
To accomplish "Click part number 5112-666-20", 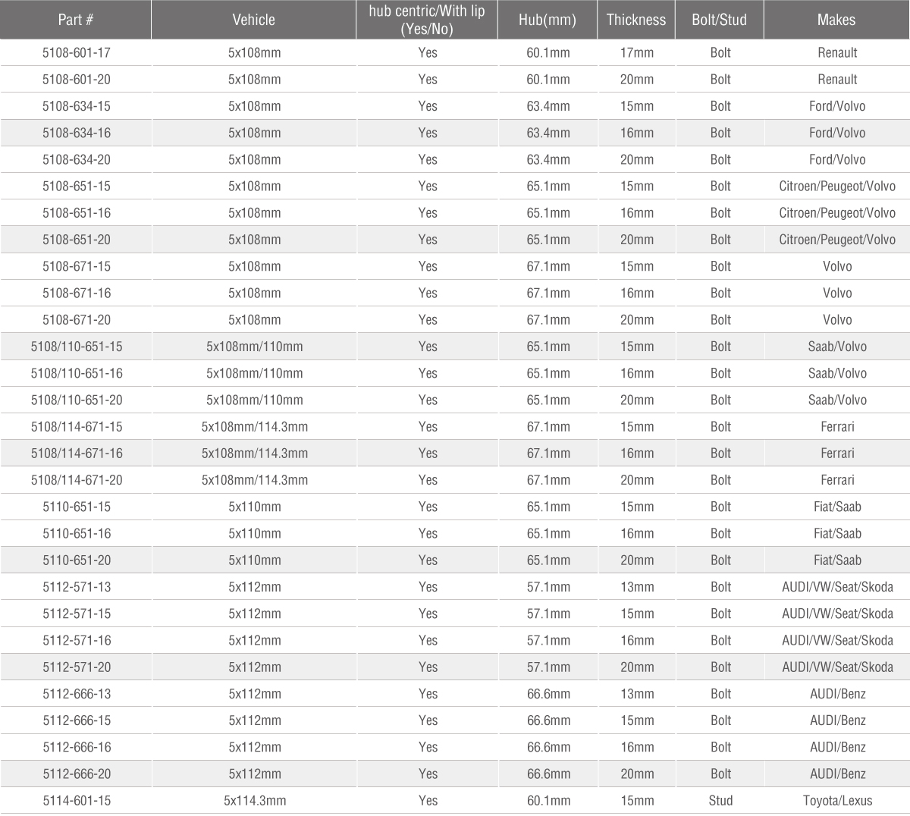I will (77, 774).
